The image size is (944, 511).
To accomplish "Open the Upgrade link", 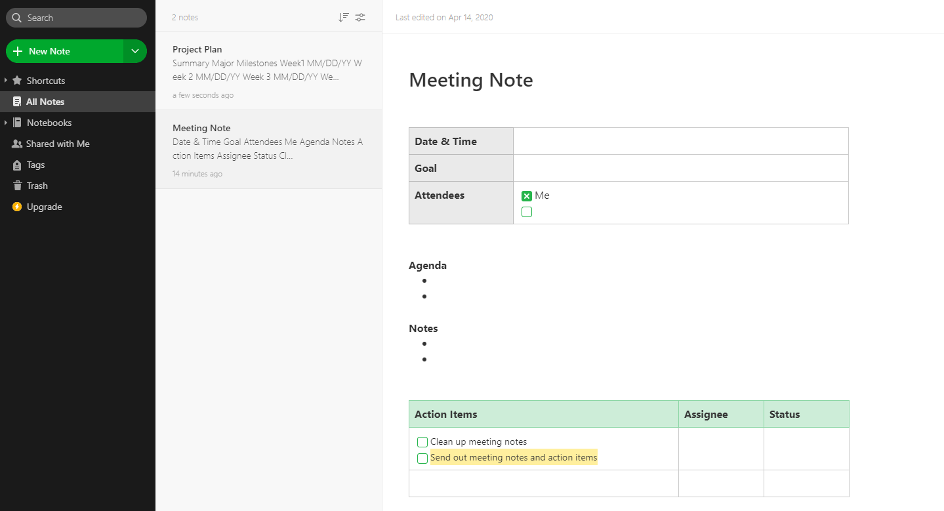I will 43,207.
